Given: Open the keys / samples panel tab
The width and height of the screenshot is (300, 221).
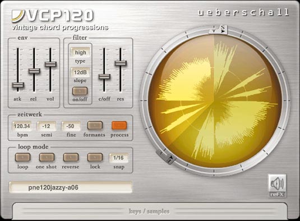Looking at the screenshot, I should point(149,211).
